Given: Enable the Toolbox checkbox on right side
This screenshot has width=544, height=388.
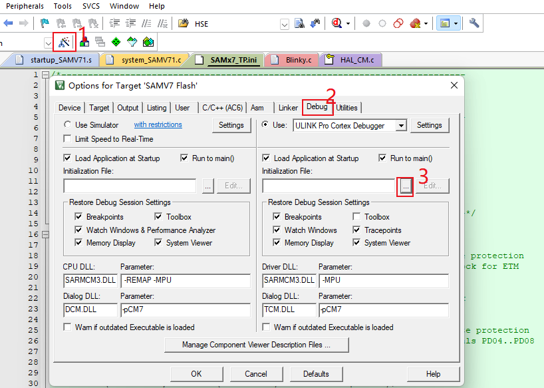Looking at the screenshot, I should pyautogui.click(x=357, y=217).
